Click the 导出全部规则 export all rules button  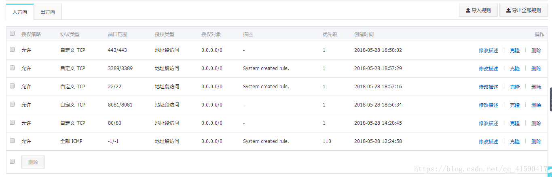[x=523, y=11]
